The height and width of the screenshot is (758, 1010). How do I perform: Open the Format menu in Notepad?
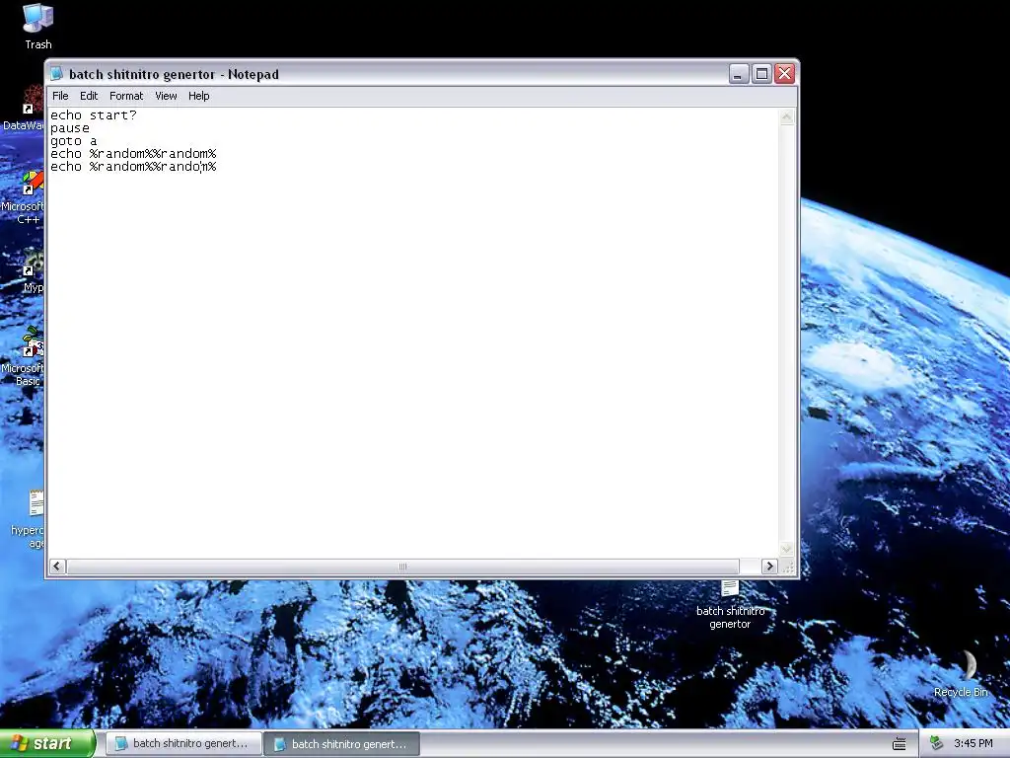126,96
